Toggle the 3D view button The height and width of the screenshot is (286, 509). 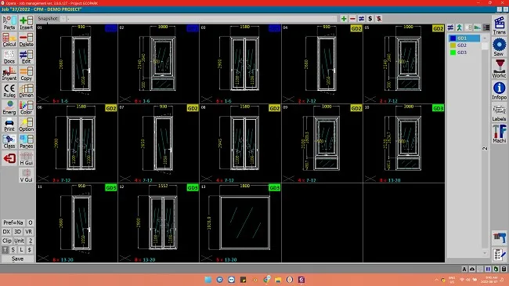(17, 232)
